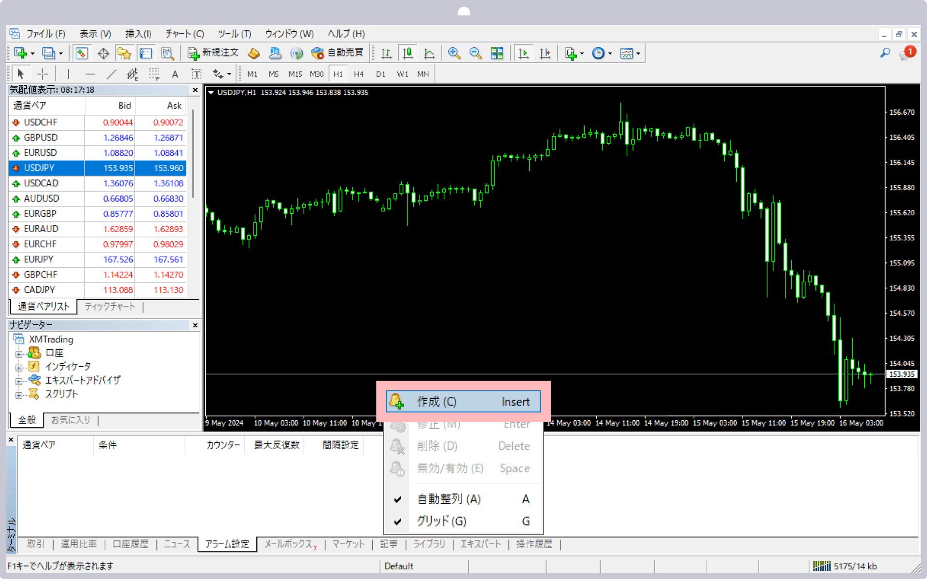This screenshot has height=579, width=927.
Task: Click the Default profile status bar field
Action: coord(424,566)
